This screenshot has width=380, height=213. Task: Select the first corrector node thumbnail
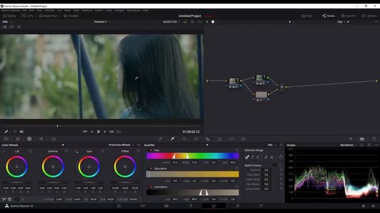[234, 80]
